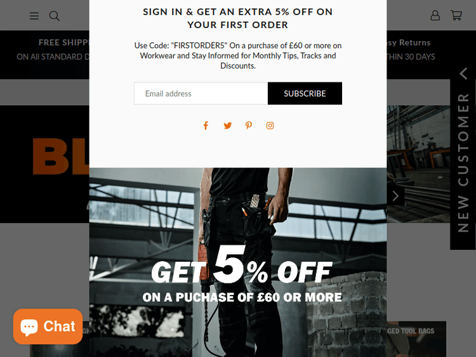Open the Easy Returns banner link
Image resolution: width=476 pixels, height=357 pixels.
(409, 49)
